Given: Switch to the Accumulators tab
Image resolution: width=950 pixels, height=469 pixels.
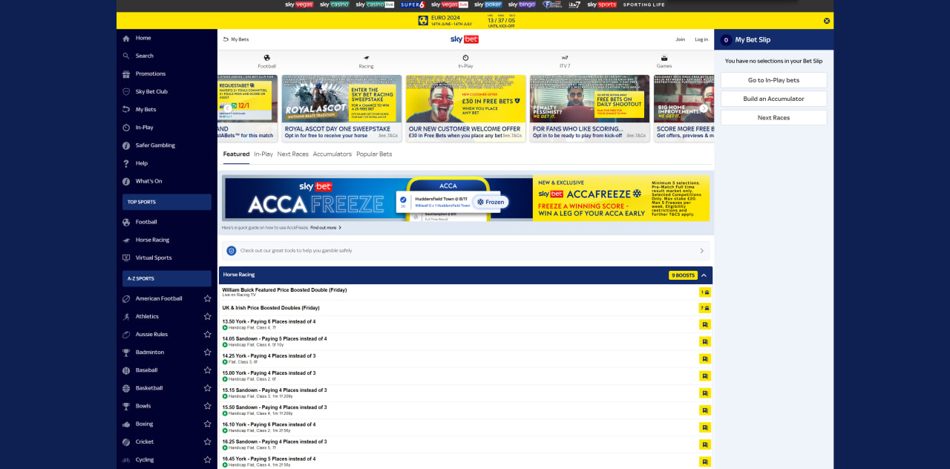Looking at the screenshot, I should coord(332,154).
